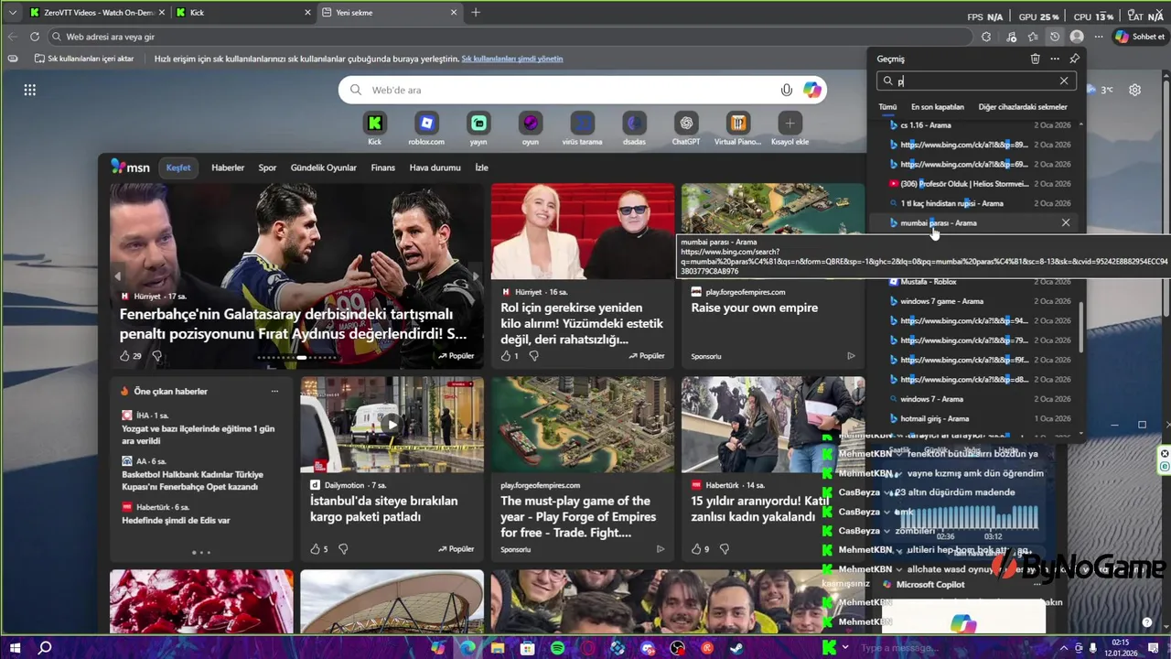Delete browsing data with trash icon
The width and height of the screenshot is (1171, 659).
[x=1035, y=59]
